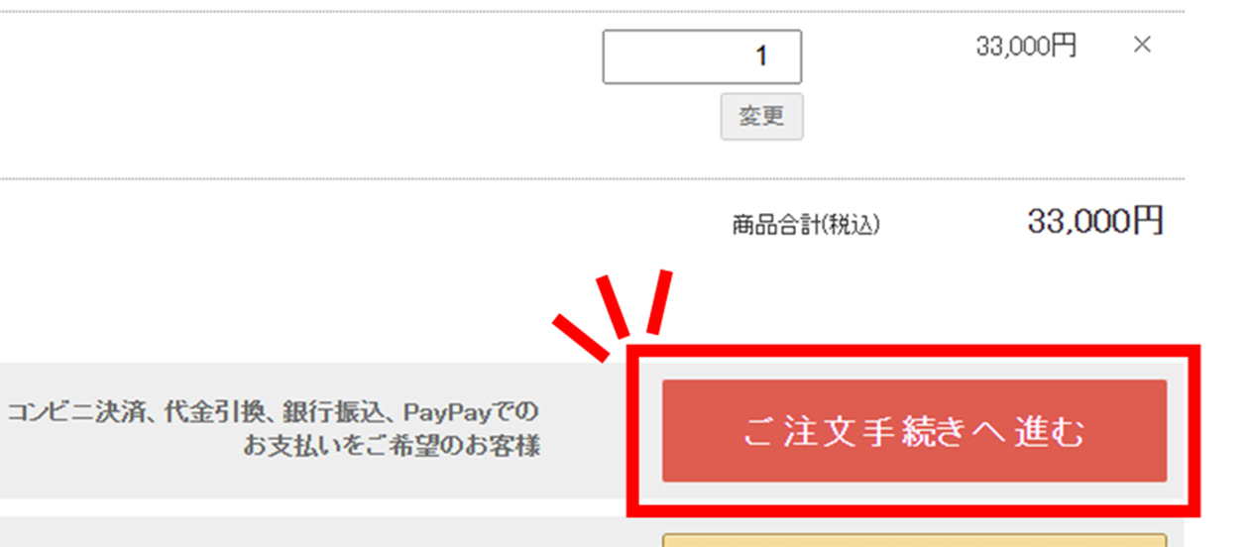Click the 変更 button to update quantity
1249x547 pixels.
pos(761,117)
